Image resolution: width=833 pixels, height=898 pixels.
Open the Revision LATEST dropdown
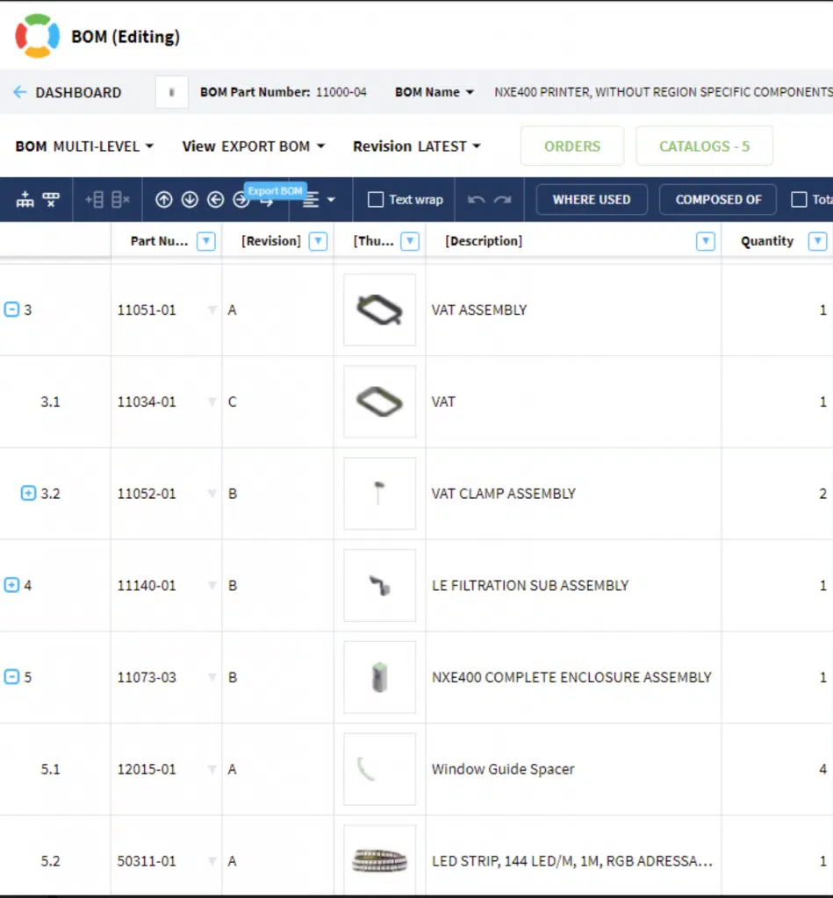(417, 146)
